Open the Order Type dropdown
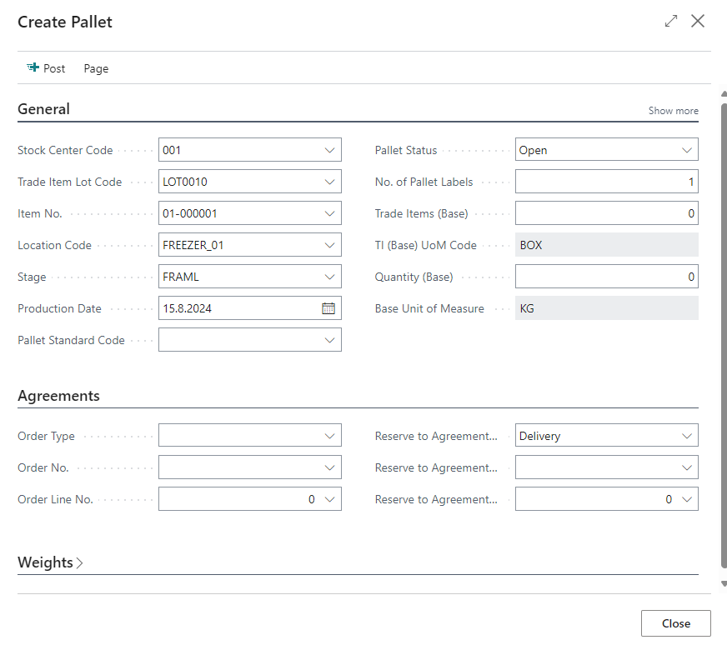The height and width of the screenshot is (650, 727). pyautogui.click(x=328, y=436)
